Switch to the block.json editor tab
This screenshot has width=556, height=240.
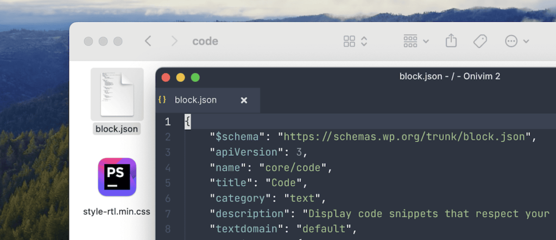(195, 100)
